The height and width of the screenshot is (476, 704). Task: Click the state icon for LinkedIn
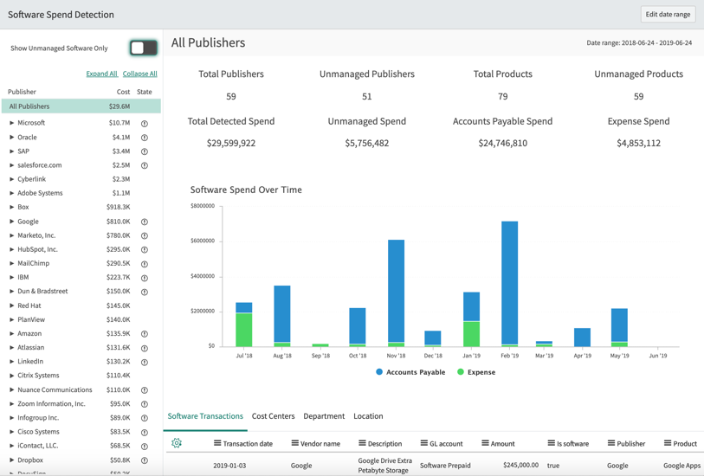[x=145, y=362]
